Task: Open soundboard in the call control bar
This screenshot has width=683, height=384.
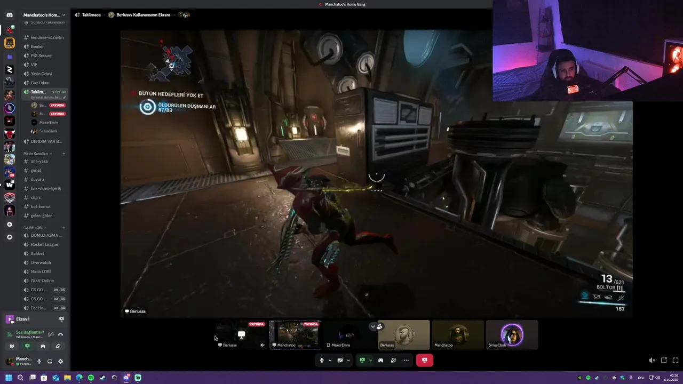Action: [x=393, y=360]
